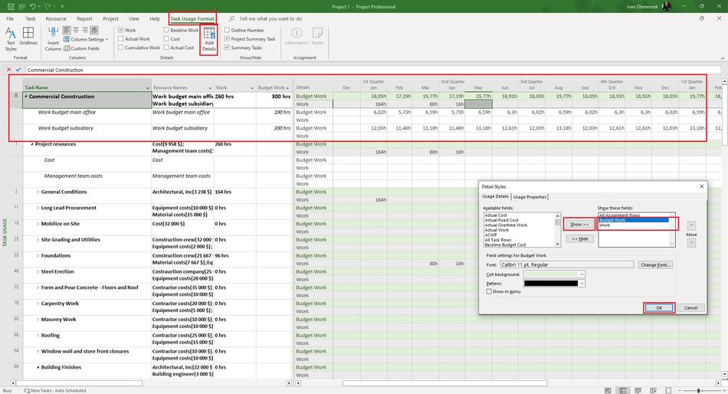Image resolution: width=728 pixels, height=394 pixels.
Task: Confirm the entry with the checkmark
Action: point(18,70)
